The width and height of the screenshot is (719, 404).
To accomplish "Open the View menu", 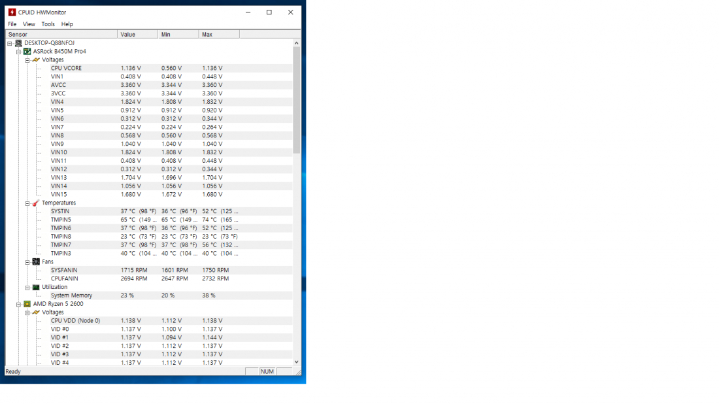I will click(29, 24).
